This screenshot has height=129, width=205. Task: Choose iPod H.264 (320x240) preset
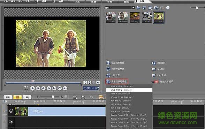click(x=129, y=93)
